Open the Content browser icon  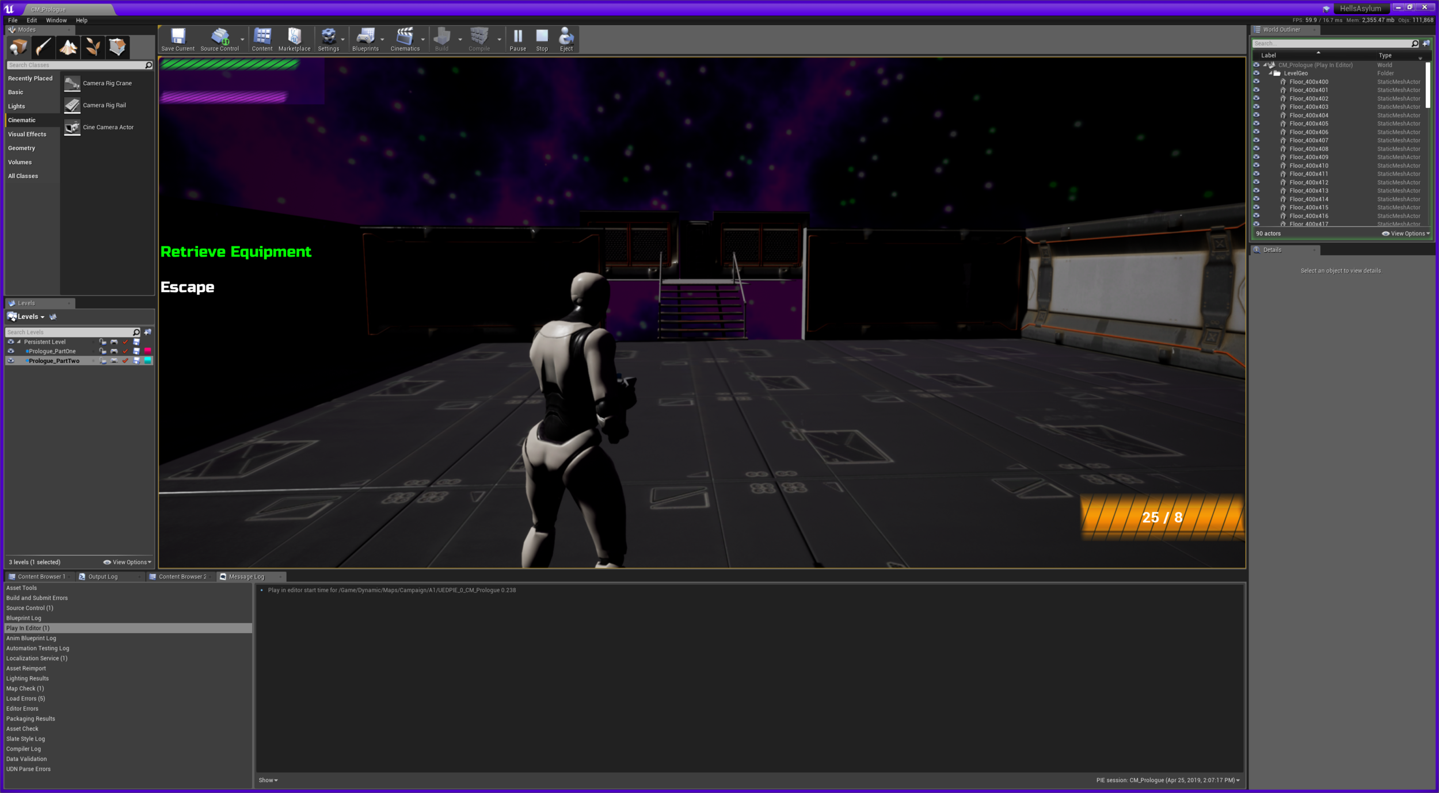pyautogui.click(x=262, y=38)
